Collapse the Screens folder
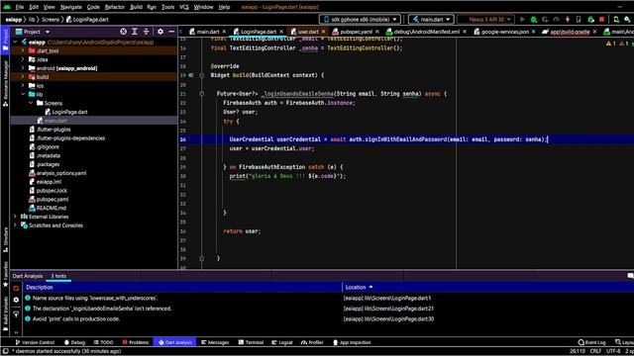Image resolution: width=634 pixels, height=356 pixels. (x=31, y=103)
